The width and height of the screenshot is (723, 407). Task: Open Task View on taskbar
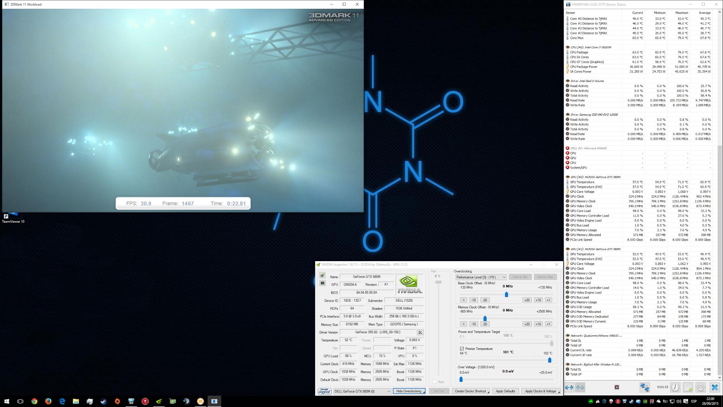coord(20,401)
